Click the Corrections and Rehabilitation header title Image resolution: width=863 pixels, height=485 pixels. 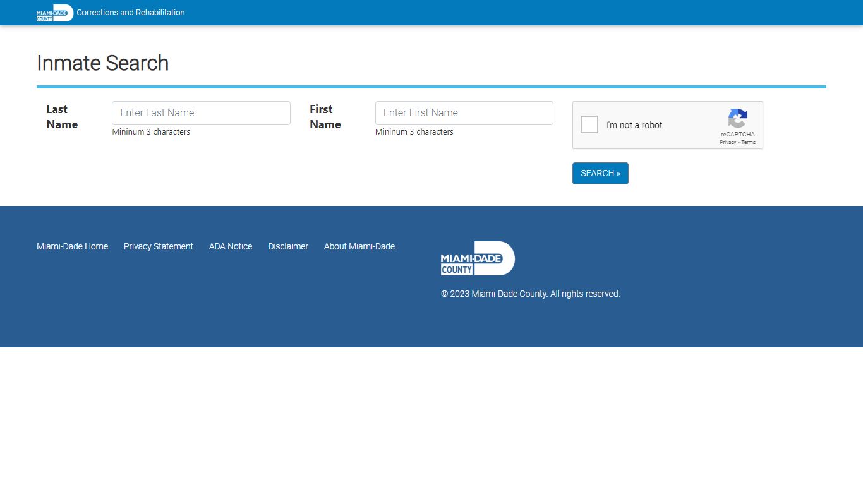pos(131,13)
